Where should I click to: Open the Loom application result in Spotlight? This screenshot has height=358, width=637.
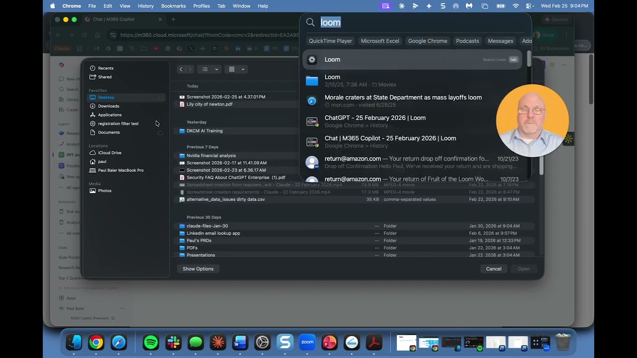(x=412, y=60)
